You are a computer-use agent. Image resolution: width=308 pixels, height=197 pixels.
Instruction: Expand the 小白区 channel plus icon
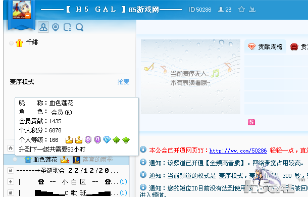click(11, 182)
